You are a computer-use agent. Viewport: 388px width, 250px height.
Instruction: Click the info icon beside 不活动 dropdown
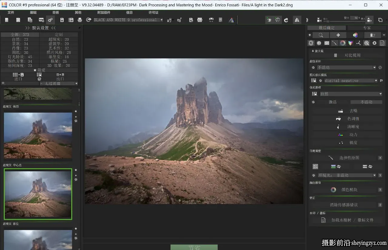coord(380,67)
